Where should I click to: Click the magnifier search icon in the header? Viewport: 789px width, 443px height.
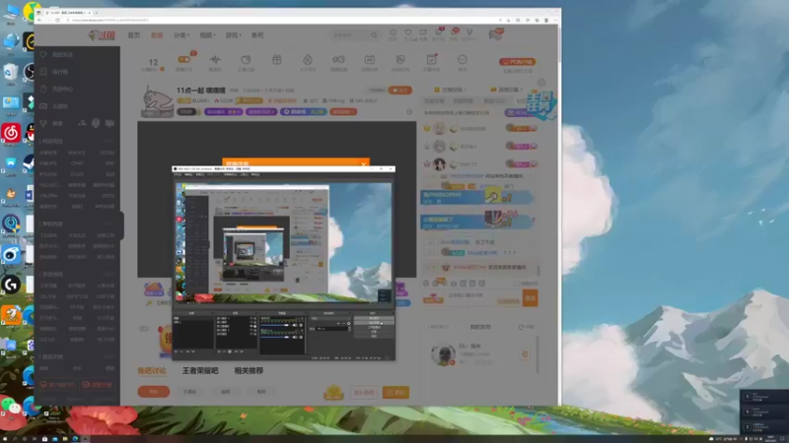pos(374,35)
